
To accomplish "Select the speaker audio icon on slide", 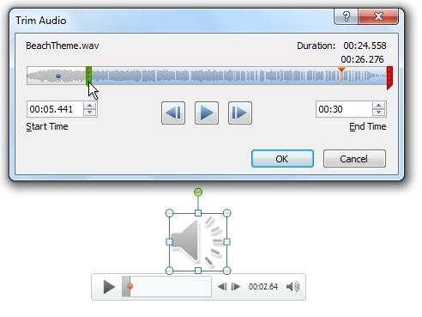I will point(198,242).
